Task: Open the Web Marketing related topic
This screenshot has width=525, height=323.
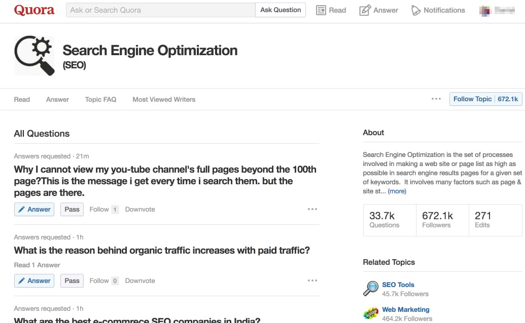Action: click(406, 310)
